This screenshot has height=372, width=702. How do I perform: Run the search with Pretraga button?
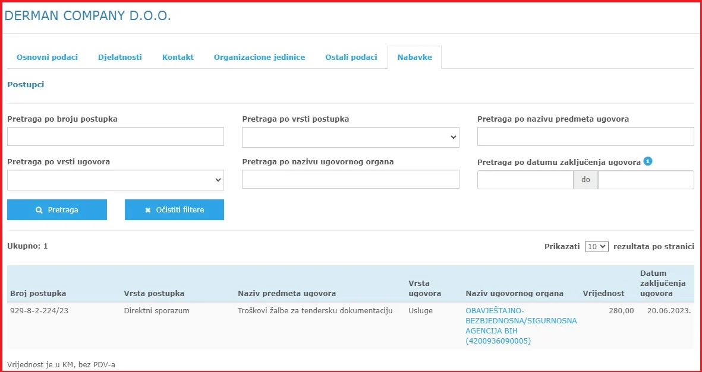[57, 209]
